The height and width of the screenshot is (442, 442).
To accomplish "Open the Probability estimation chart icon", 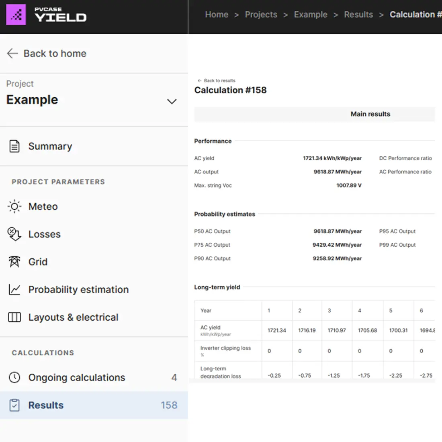I will click(14, 289).
